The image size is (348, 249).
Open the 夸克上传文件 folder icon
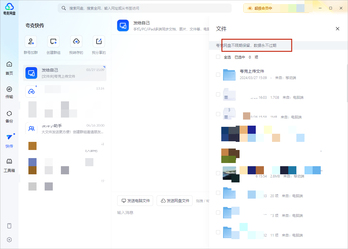tap(229, 75)
